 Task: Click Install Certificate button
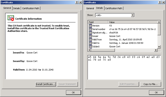(46, 84)
